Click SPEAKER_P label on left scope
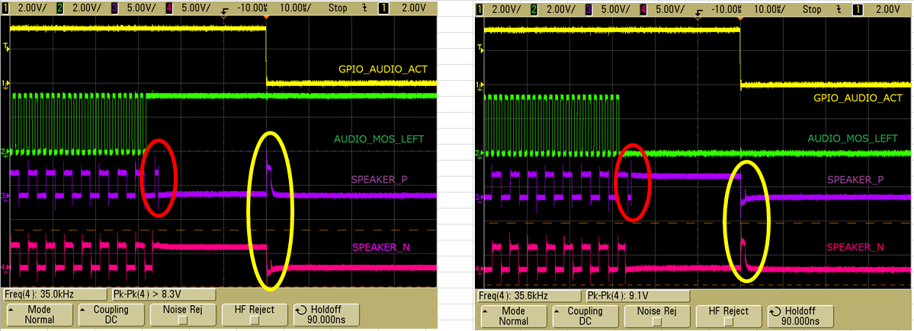The height and width of the screenshot is (331, 914). tap(379, 180)
